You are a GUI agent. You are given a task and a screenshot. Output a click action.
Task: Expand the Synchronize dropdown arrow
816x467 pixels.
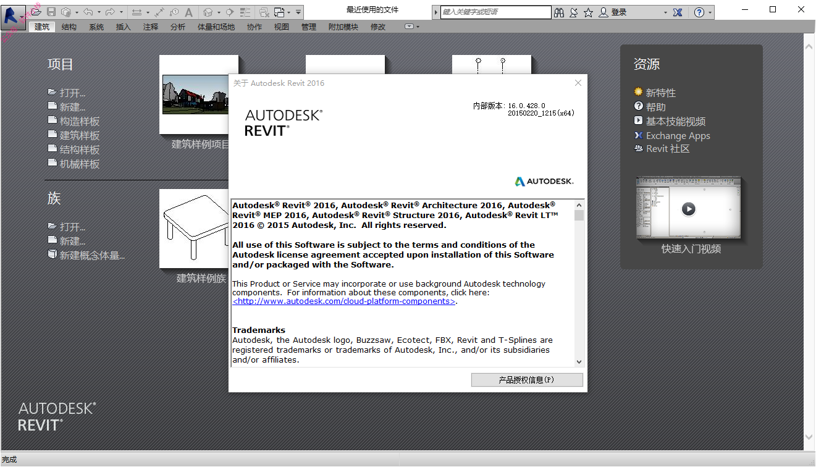pyautogui.click(x=77, y=12)
